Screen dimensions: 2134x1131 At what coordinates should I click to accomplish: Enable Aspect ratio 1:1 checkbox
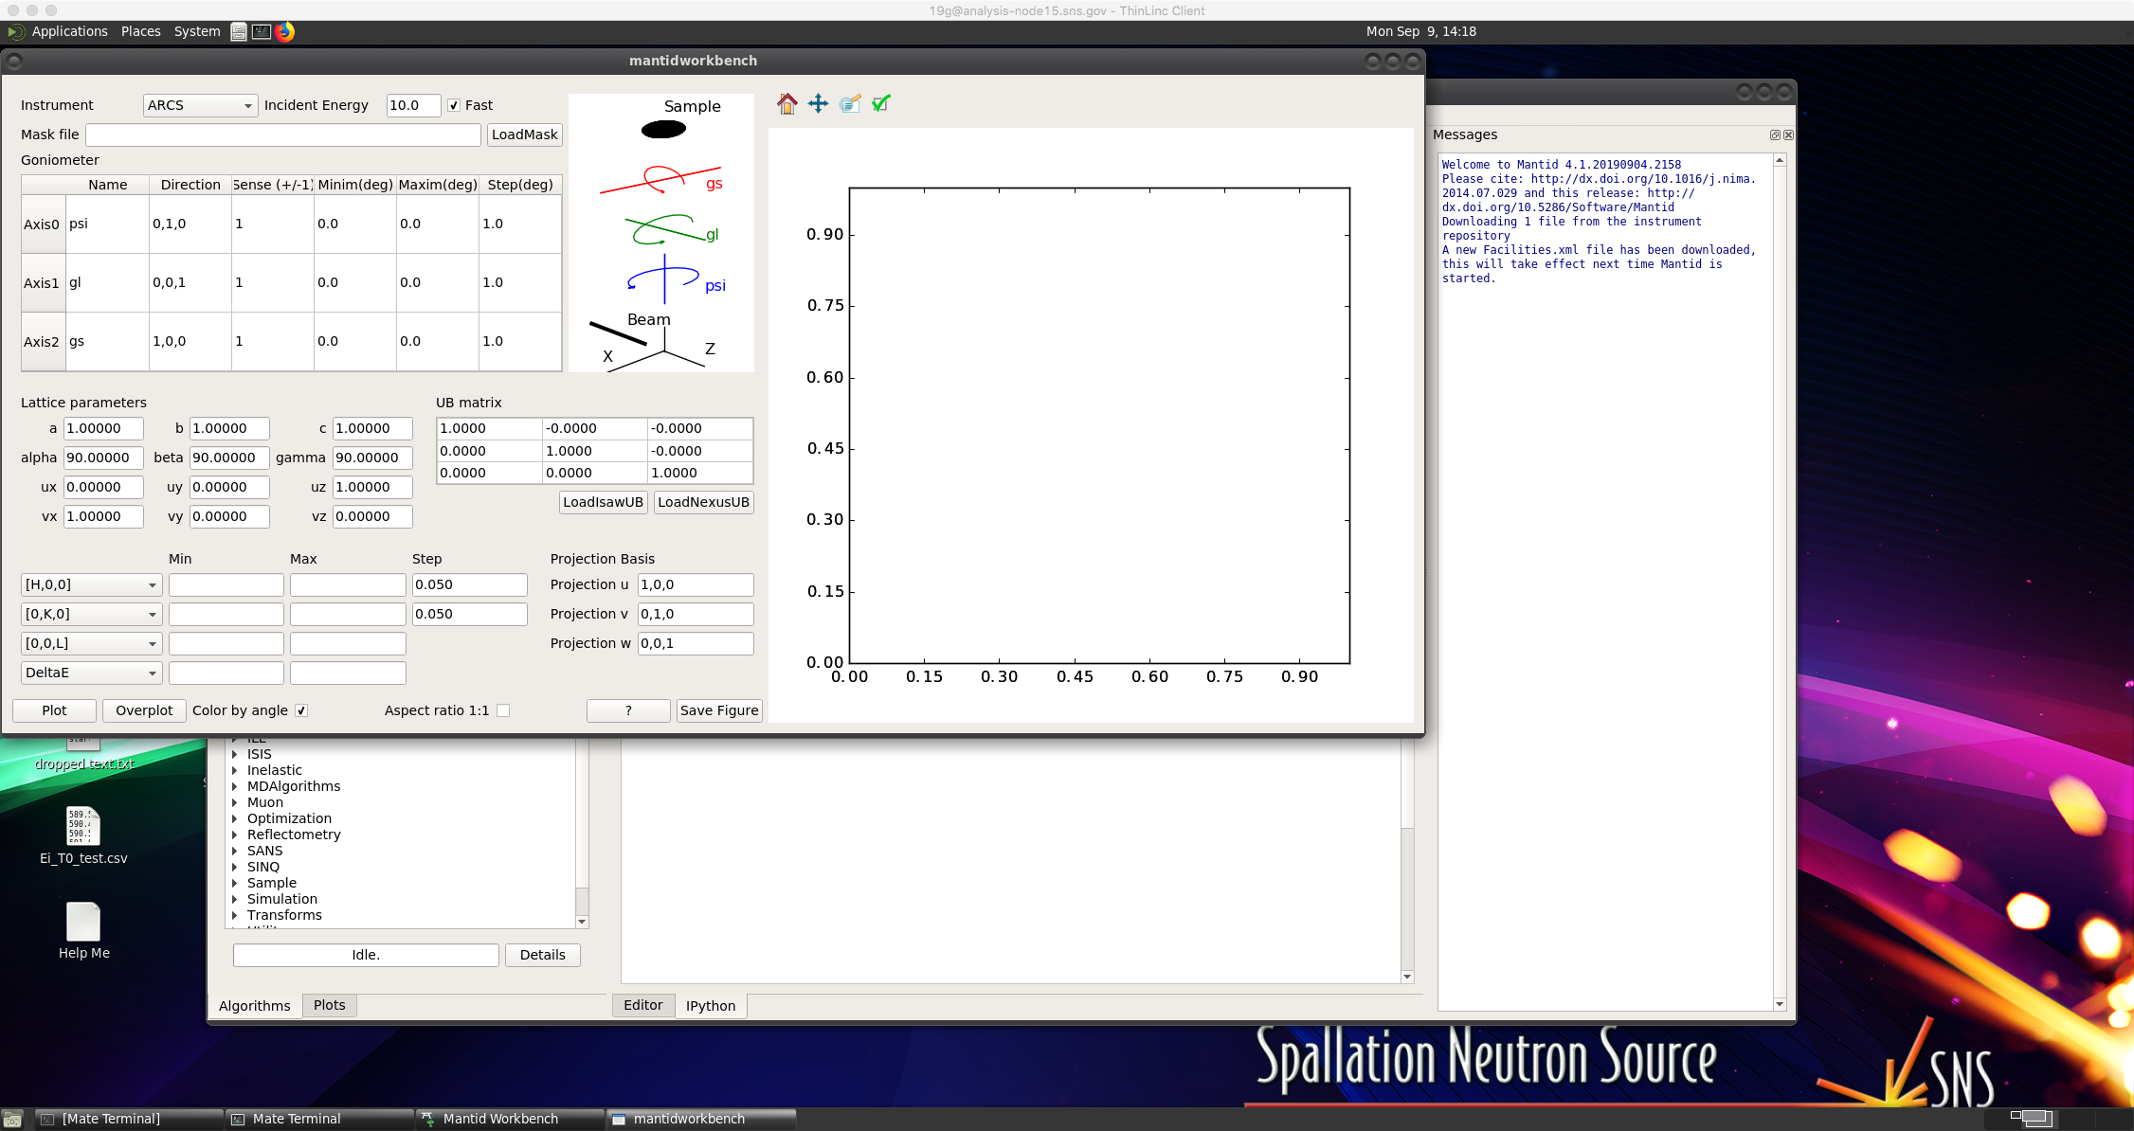click(x=503, y=710)
